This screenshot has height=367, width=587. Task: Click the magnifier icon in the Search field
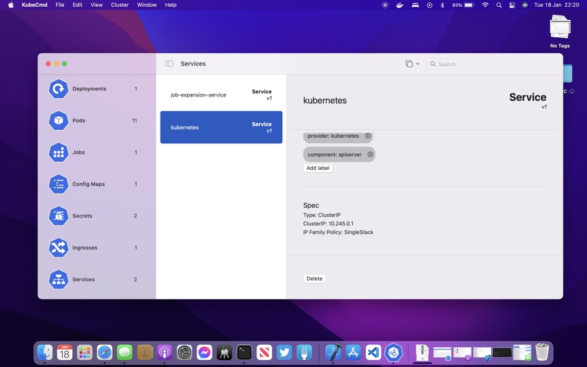tap(433, 64)
